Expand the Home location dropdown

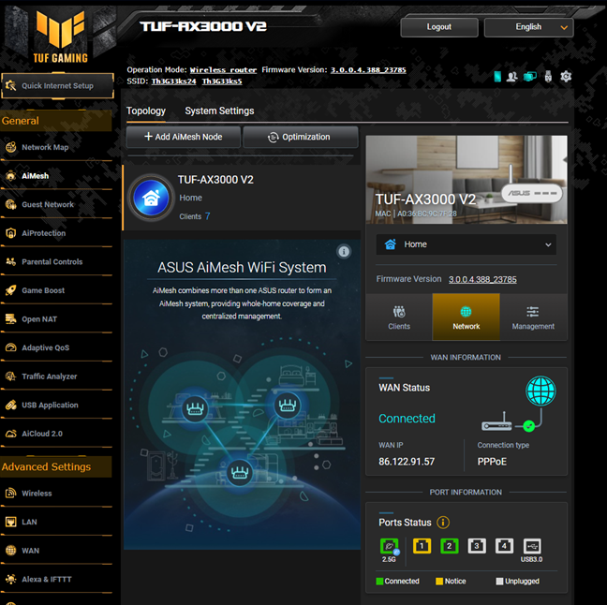[466, 244]
